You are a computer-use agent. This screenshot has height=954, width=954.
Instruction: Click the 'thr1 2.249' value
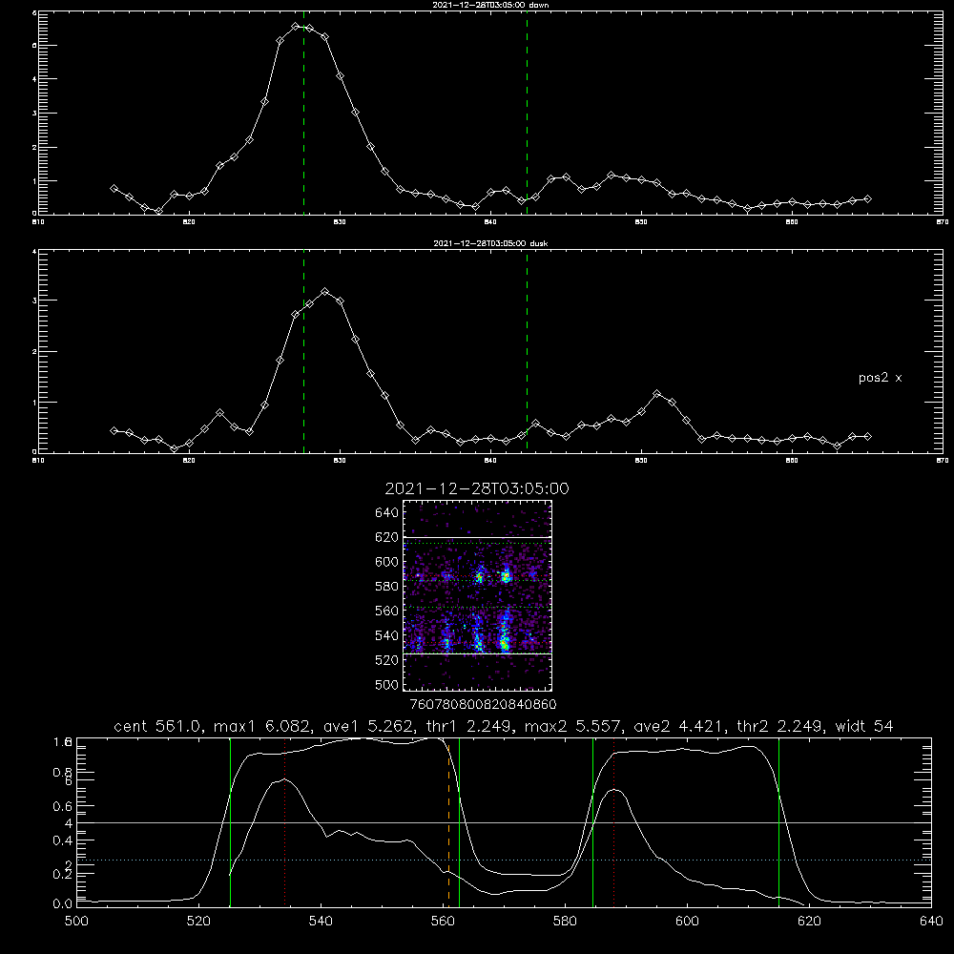click(469, 726)
